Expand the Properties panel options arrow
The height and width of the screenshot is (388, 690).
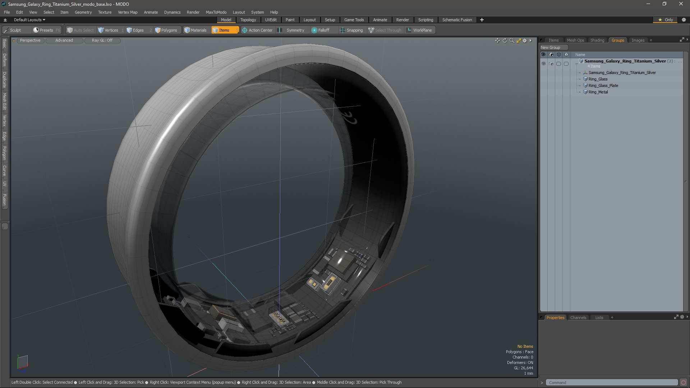click(x=687, y=317)
